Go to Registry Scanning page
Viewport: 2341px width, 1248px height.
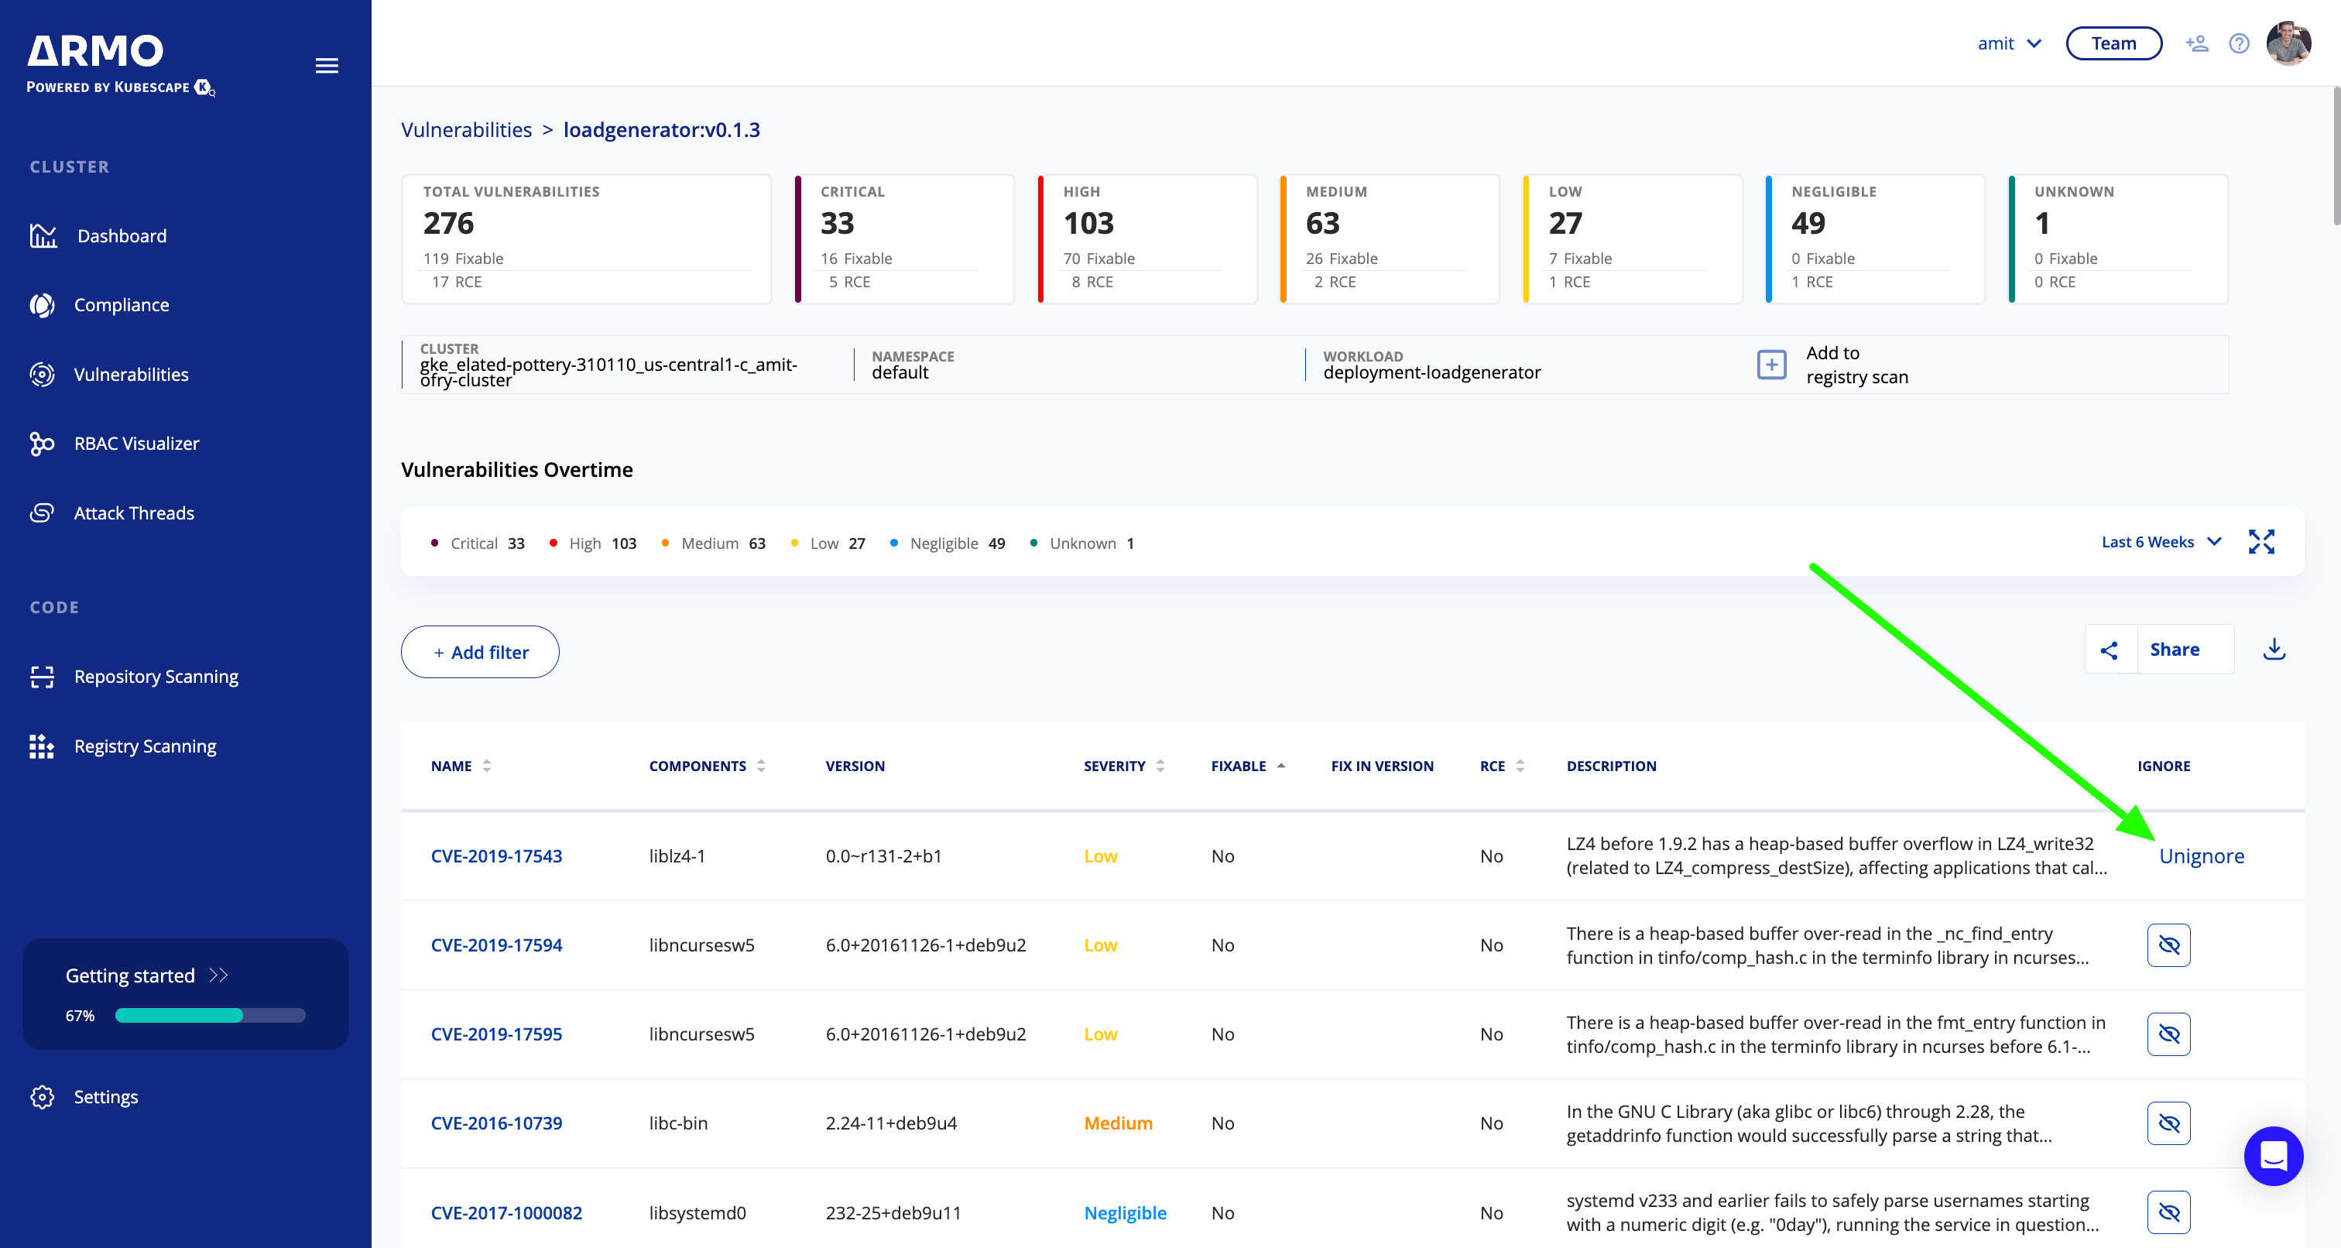[x=145, y=746]
